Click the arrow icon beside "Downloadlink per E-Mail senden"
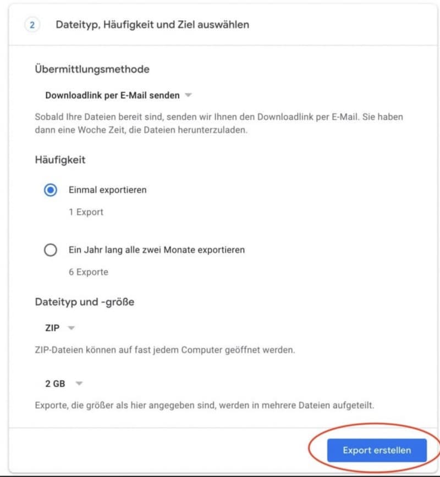440x477 pixels. point(189,95)
